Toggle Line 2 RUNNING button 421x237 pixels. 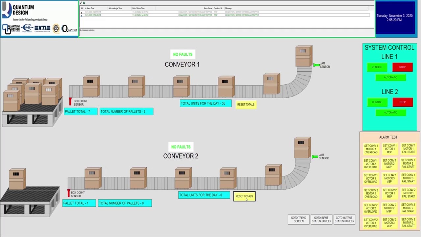377,102
